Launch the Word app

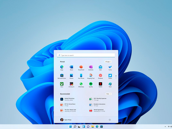tap(71, 67)
